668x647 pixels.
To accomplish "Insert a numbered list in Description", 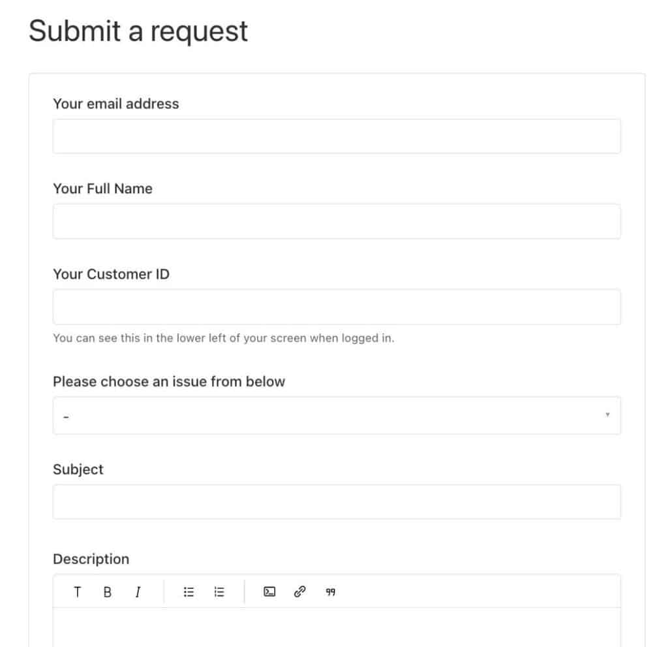I will (219, 592).
